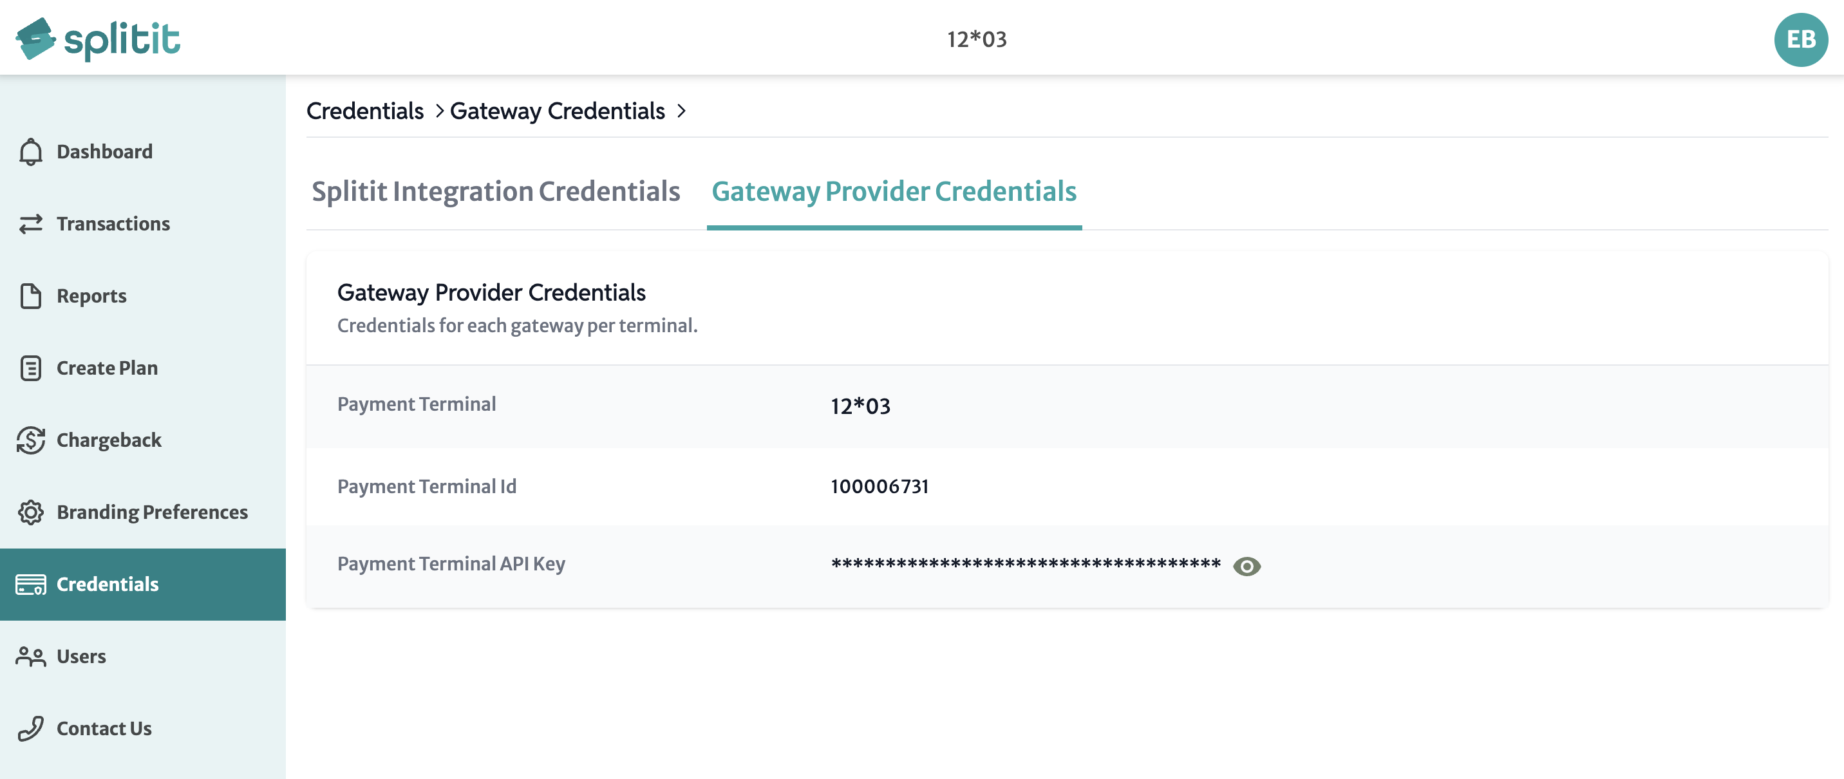Viewport: 1844px width, 779px height.
Task: Click the Users sidebar icon
Action: (x=32, y=657)
